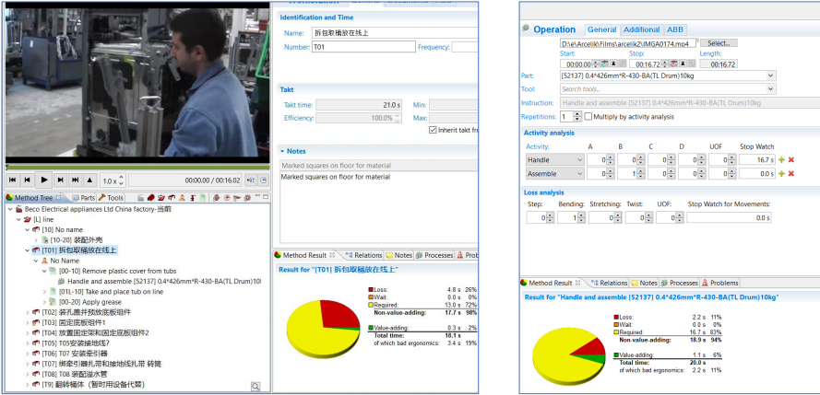The height and width of the screenshot is (395, 820).
Task: Open the ABB tab in Operation panel
Action: (x=675, y=29)
